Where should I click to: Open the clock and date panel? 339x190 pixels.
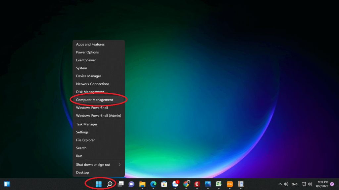point(323,184)
